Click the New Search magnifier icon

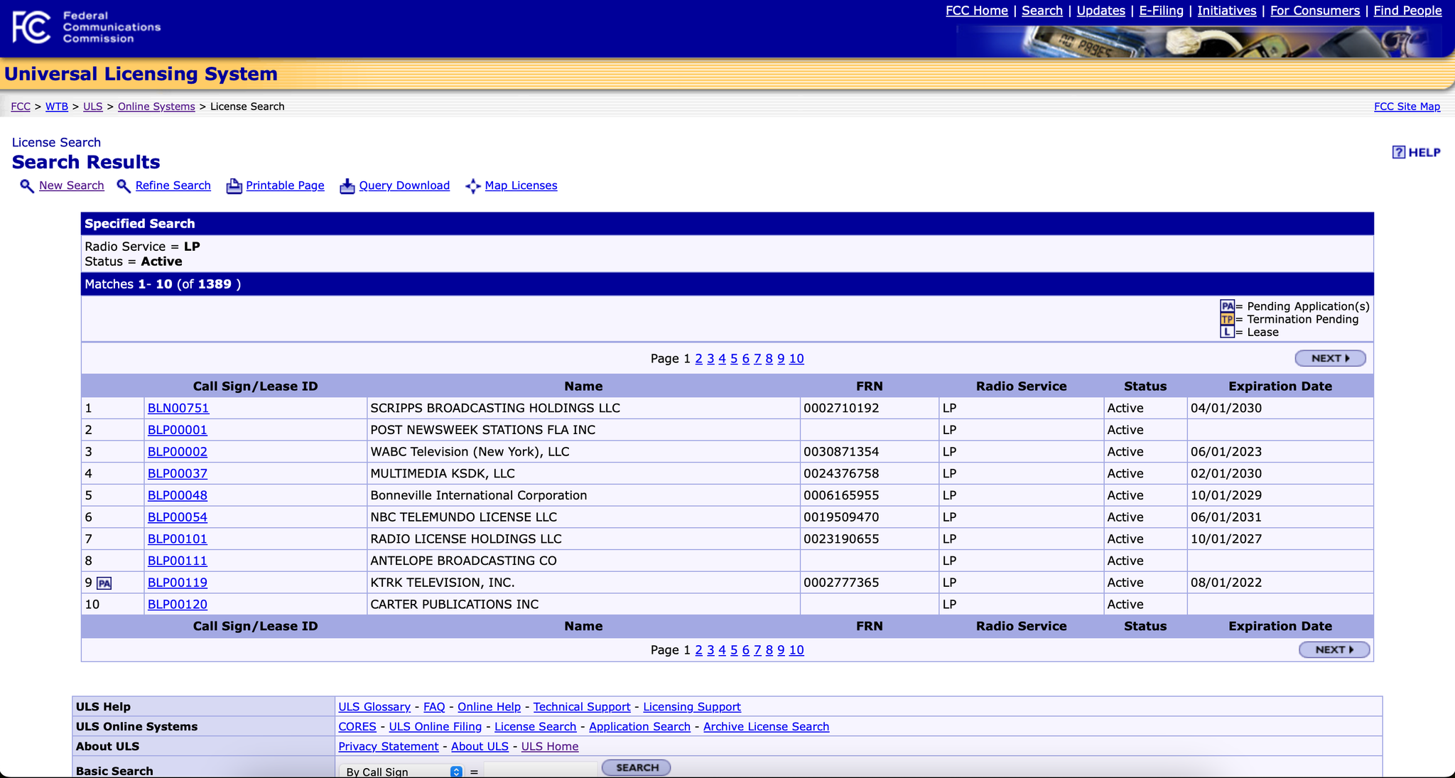point(27,186)
